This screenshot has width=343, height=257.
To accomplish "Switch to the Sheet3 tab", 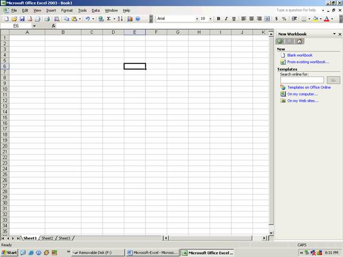I will tap(64, 238).
